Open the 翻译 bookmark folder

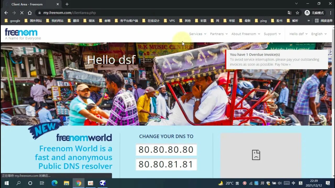73,21
